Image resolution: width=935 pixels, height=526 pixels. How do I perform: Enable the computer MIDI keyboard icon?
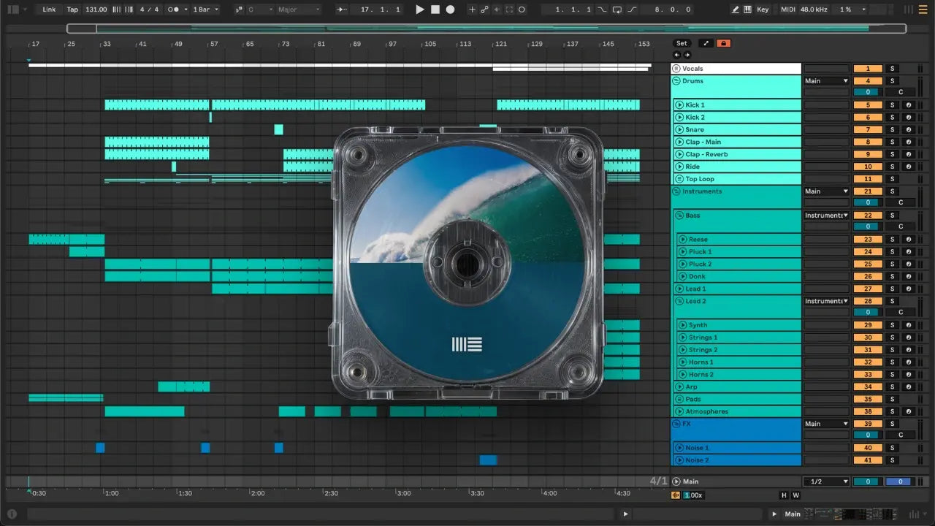747,9
